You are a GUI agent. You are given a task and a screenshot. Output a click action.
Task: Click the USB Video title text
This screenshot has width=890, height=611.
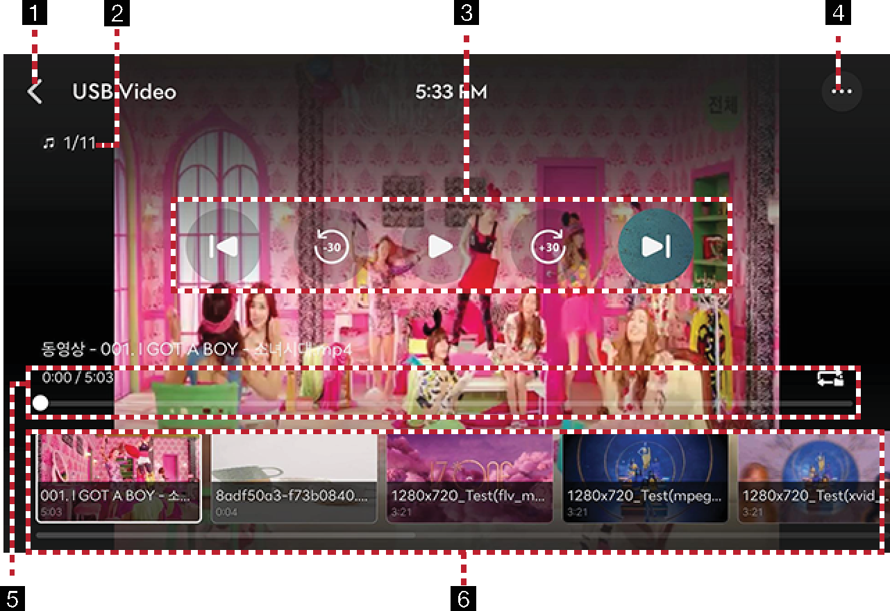pos(124,92)
